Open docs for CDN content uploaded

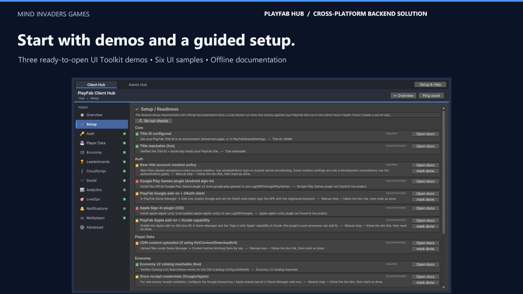pyautogui.click(x=425, y=243)
